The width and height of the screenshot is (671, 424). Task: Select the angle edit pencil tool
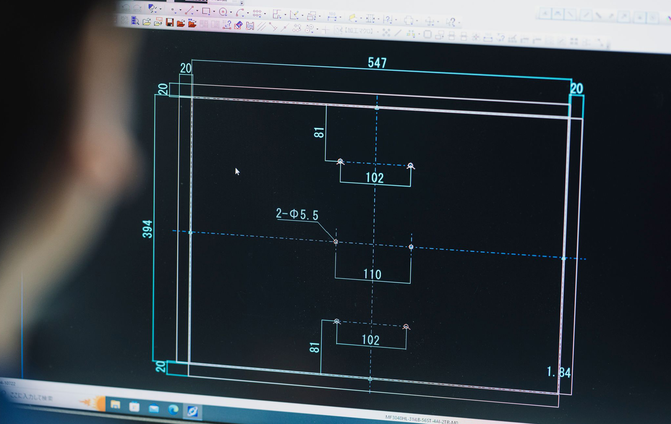pos(294,15)
